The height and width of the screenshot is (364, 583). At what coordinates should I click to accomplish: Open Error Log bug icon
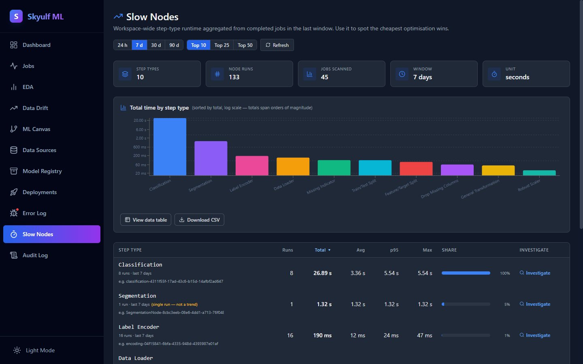coord(14,213)
